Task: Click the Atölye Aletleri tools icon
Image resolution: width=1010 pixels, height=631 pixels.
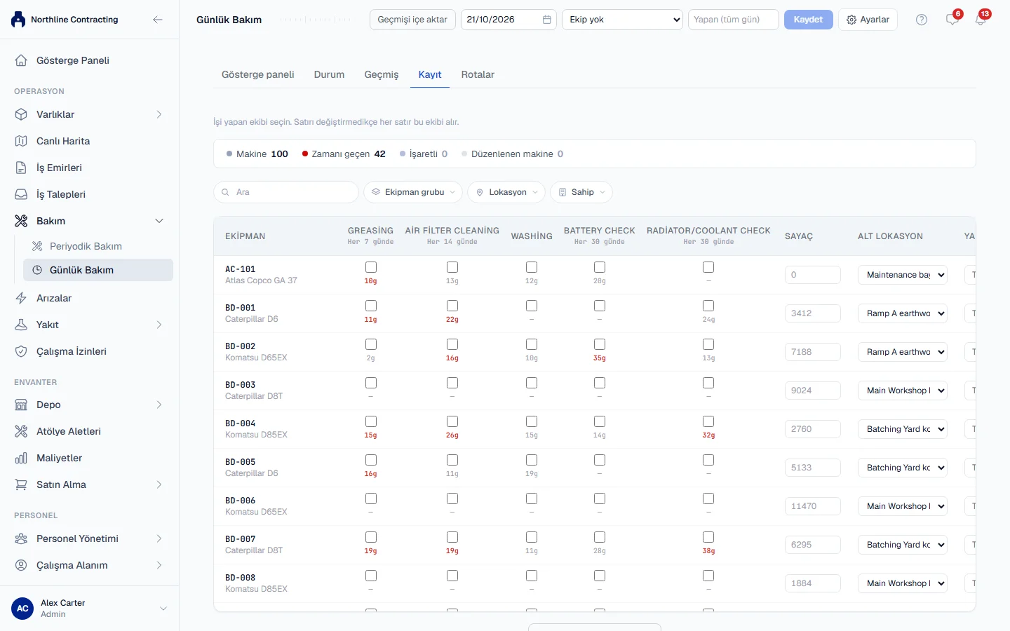Action: pyautogui.click(x=21, y=431)
